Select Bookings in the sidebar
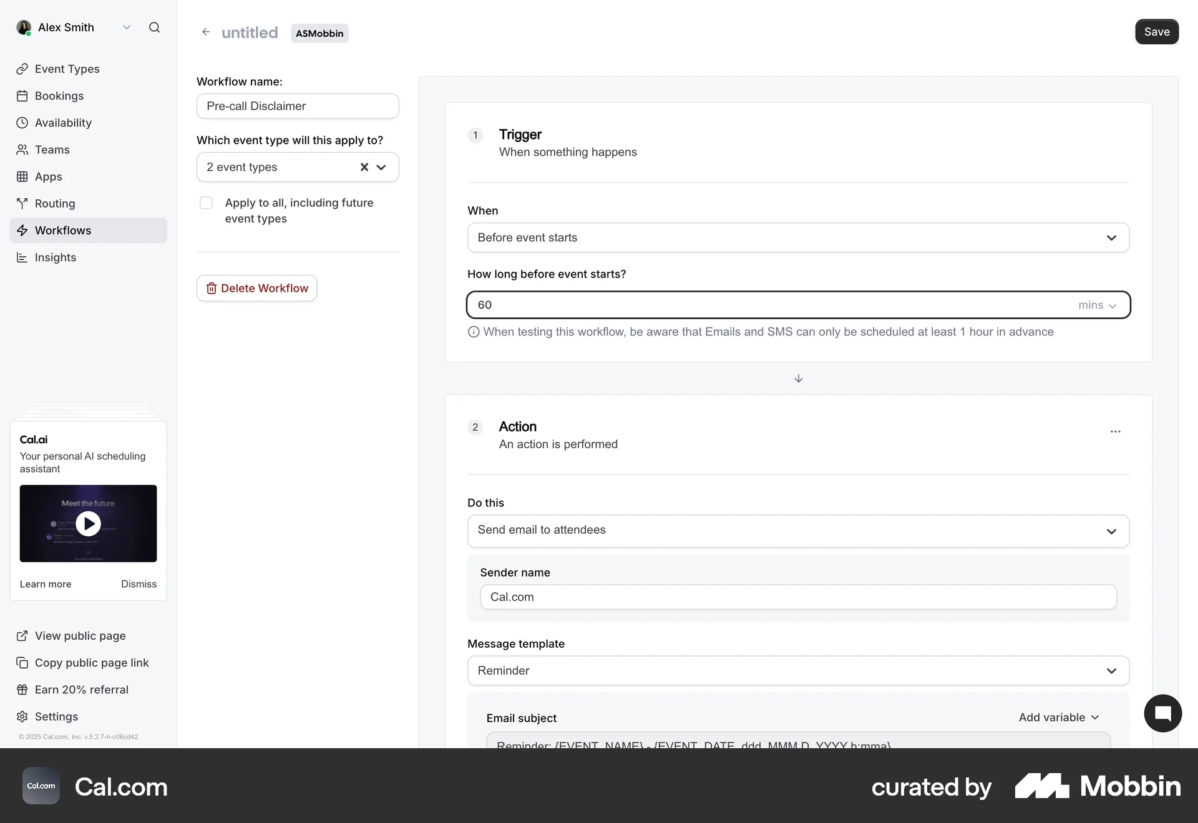 [x=59, y=95]
